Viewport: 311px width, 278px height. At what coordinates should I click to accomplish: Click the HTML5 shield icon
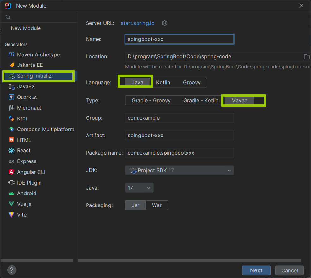(11, 140)
